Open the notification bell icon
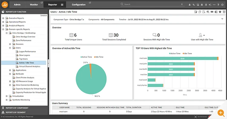Viewport: 227px width, 119px height. [x=202, y=5]
